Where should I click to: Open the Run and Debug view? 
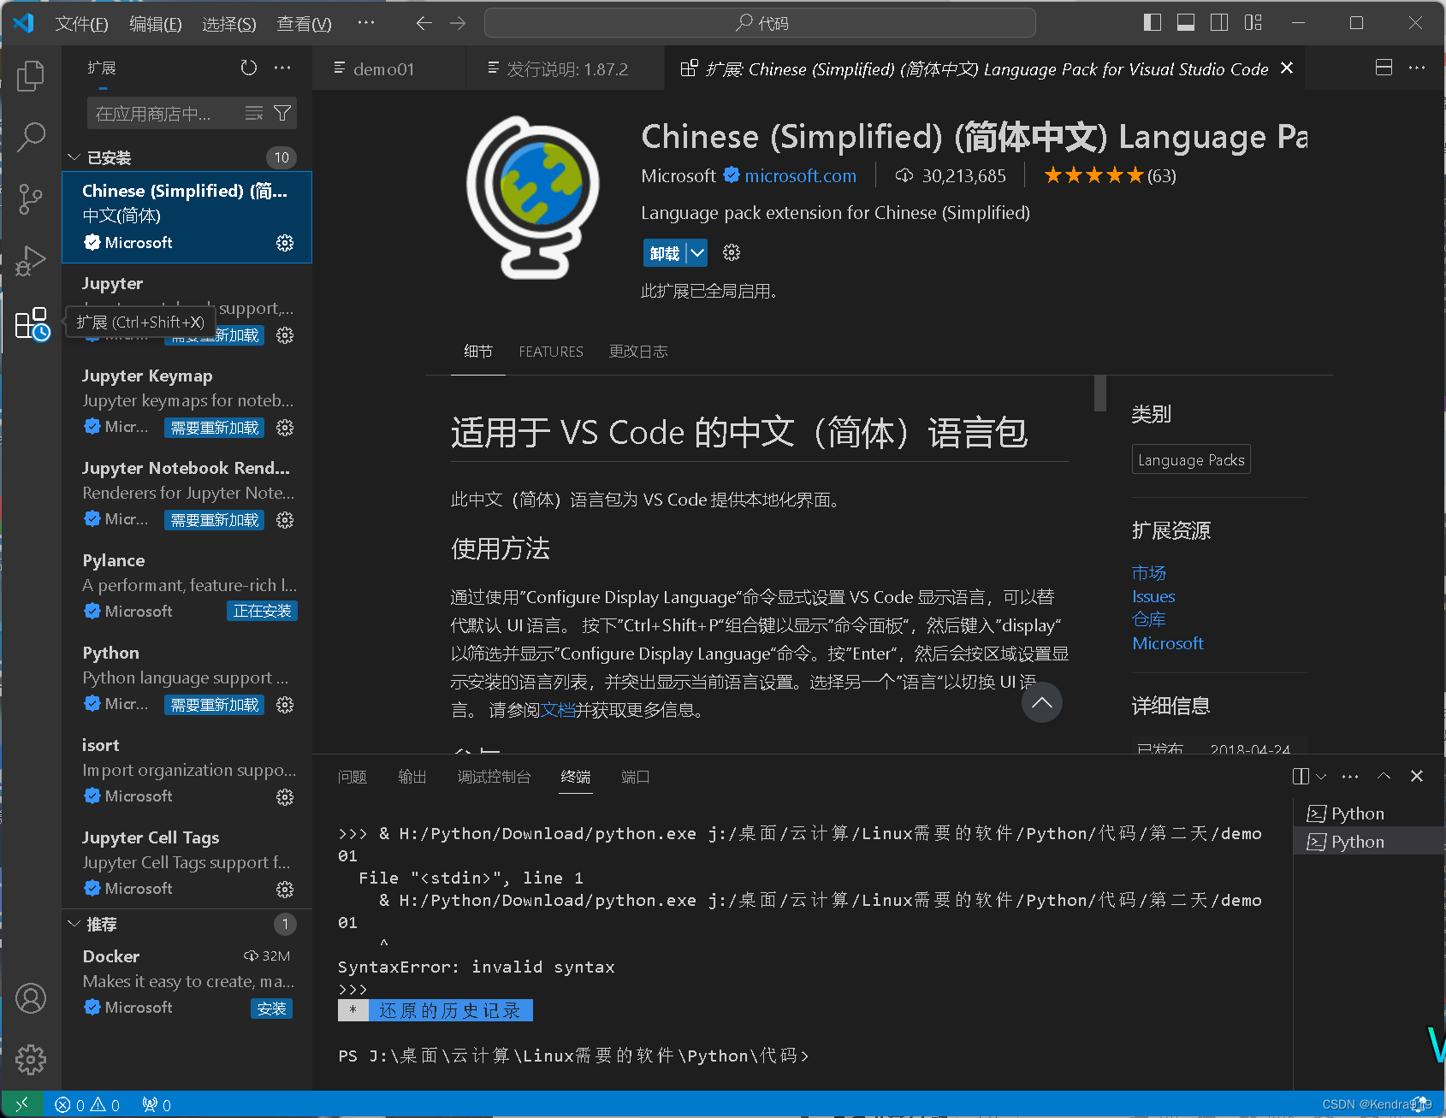(31, 261)
